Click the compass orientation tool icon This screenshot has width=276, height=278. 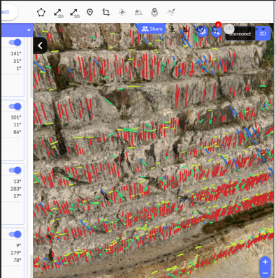pos(122,12)
